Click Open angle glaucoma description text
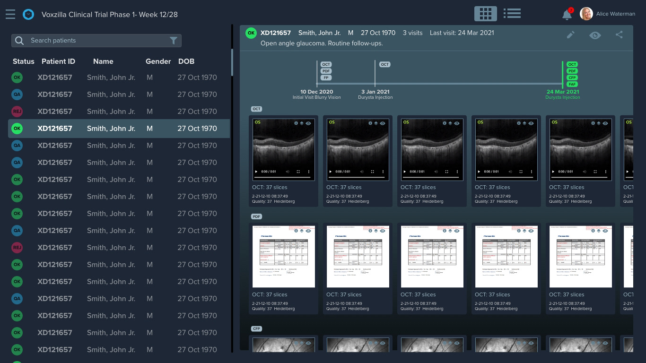Image resolution: width=646 pixels, height=363 pixels. point(322,43)
